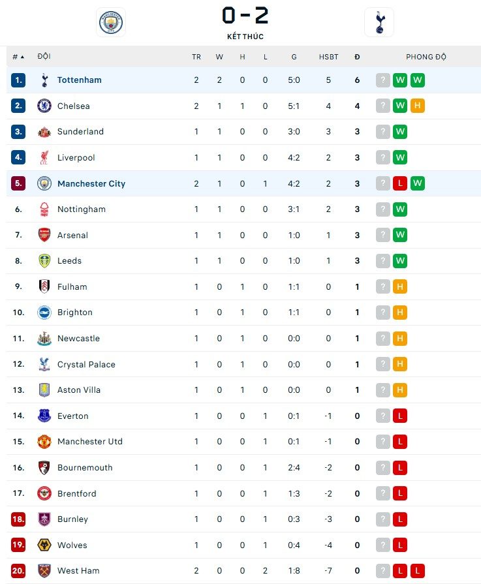Click the West Ham crest icon
Screen dimensions: 481x584
(x=44, y=571)
